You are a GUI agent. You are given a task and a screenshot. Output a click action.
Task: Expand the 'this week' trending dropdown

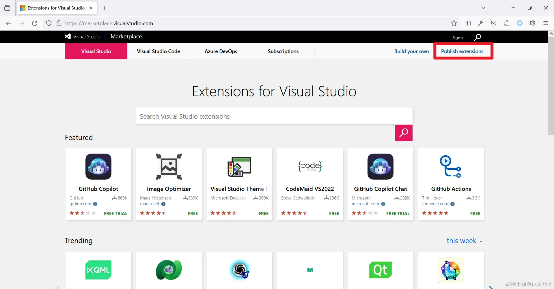(x=465, y=240)
